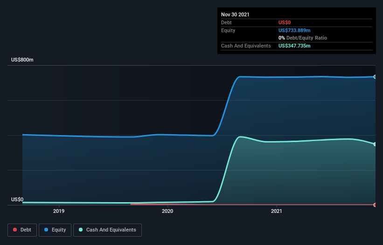The image size is (383, 245).
Task: Click the 2019 x-axis label
Action: pyautogui.click(x=59, y=211)
